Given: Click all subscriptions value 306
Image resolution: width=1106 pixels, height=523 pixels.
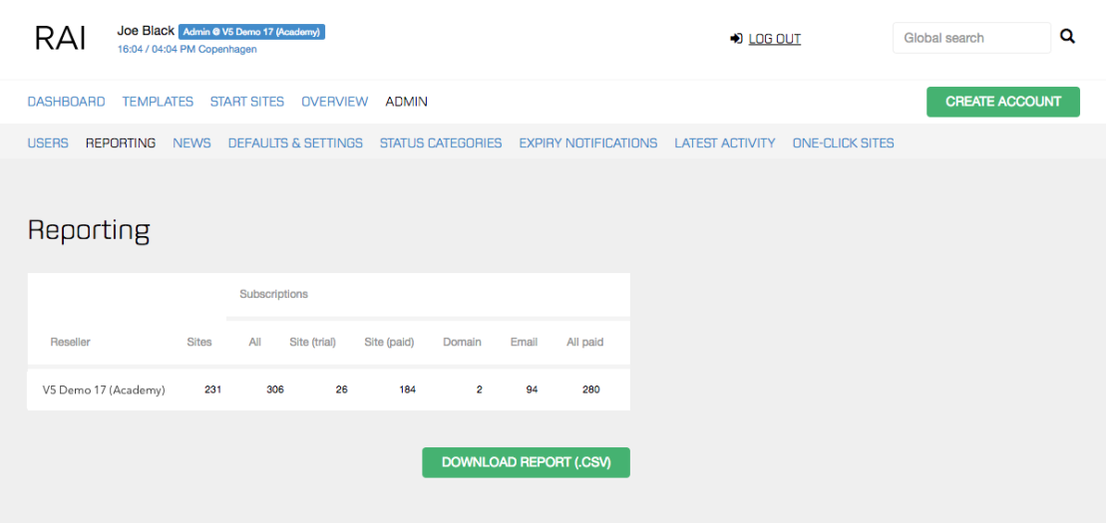Looking at the screenshot, I should tap(275, 390).
